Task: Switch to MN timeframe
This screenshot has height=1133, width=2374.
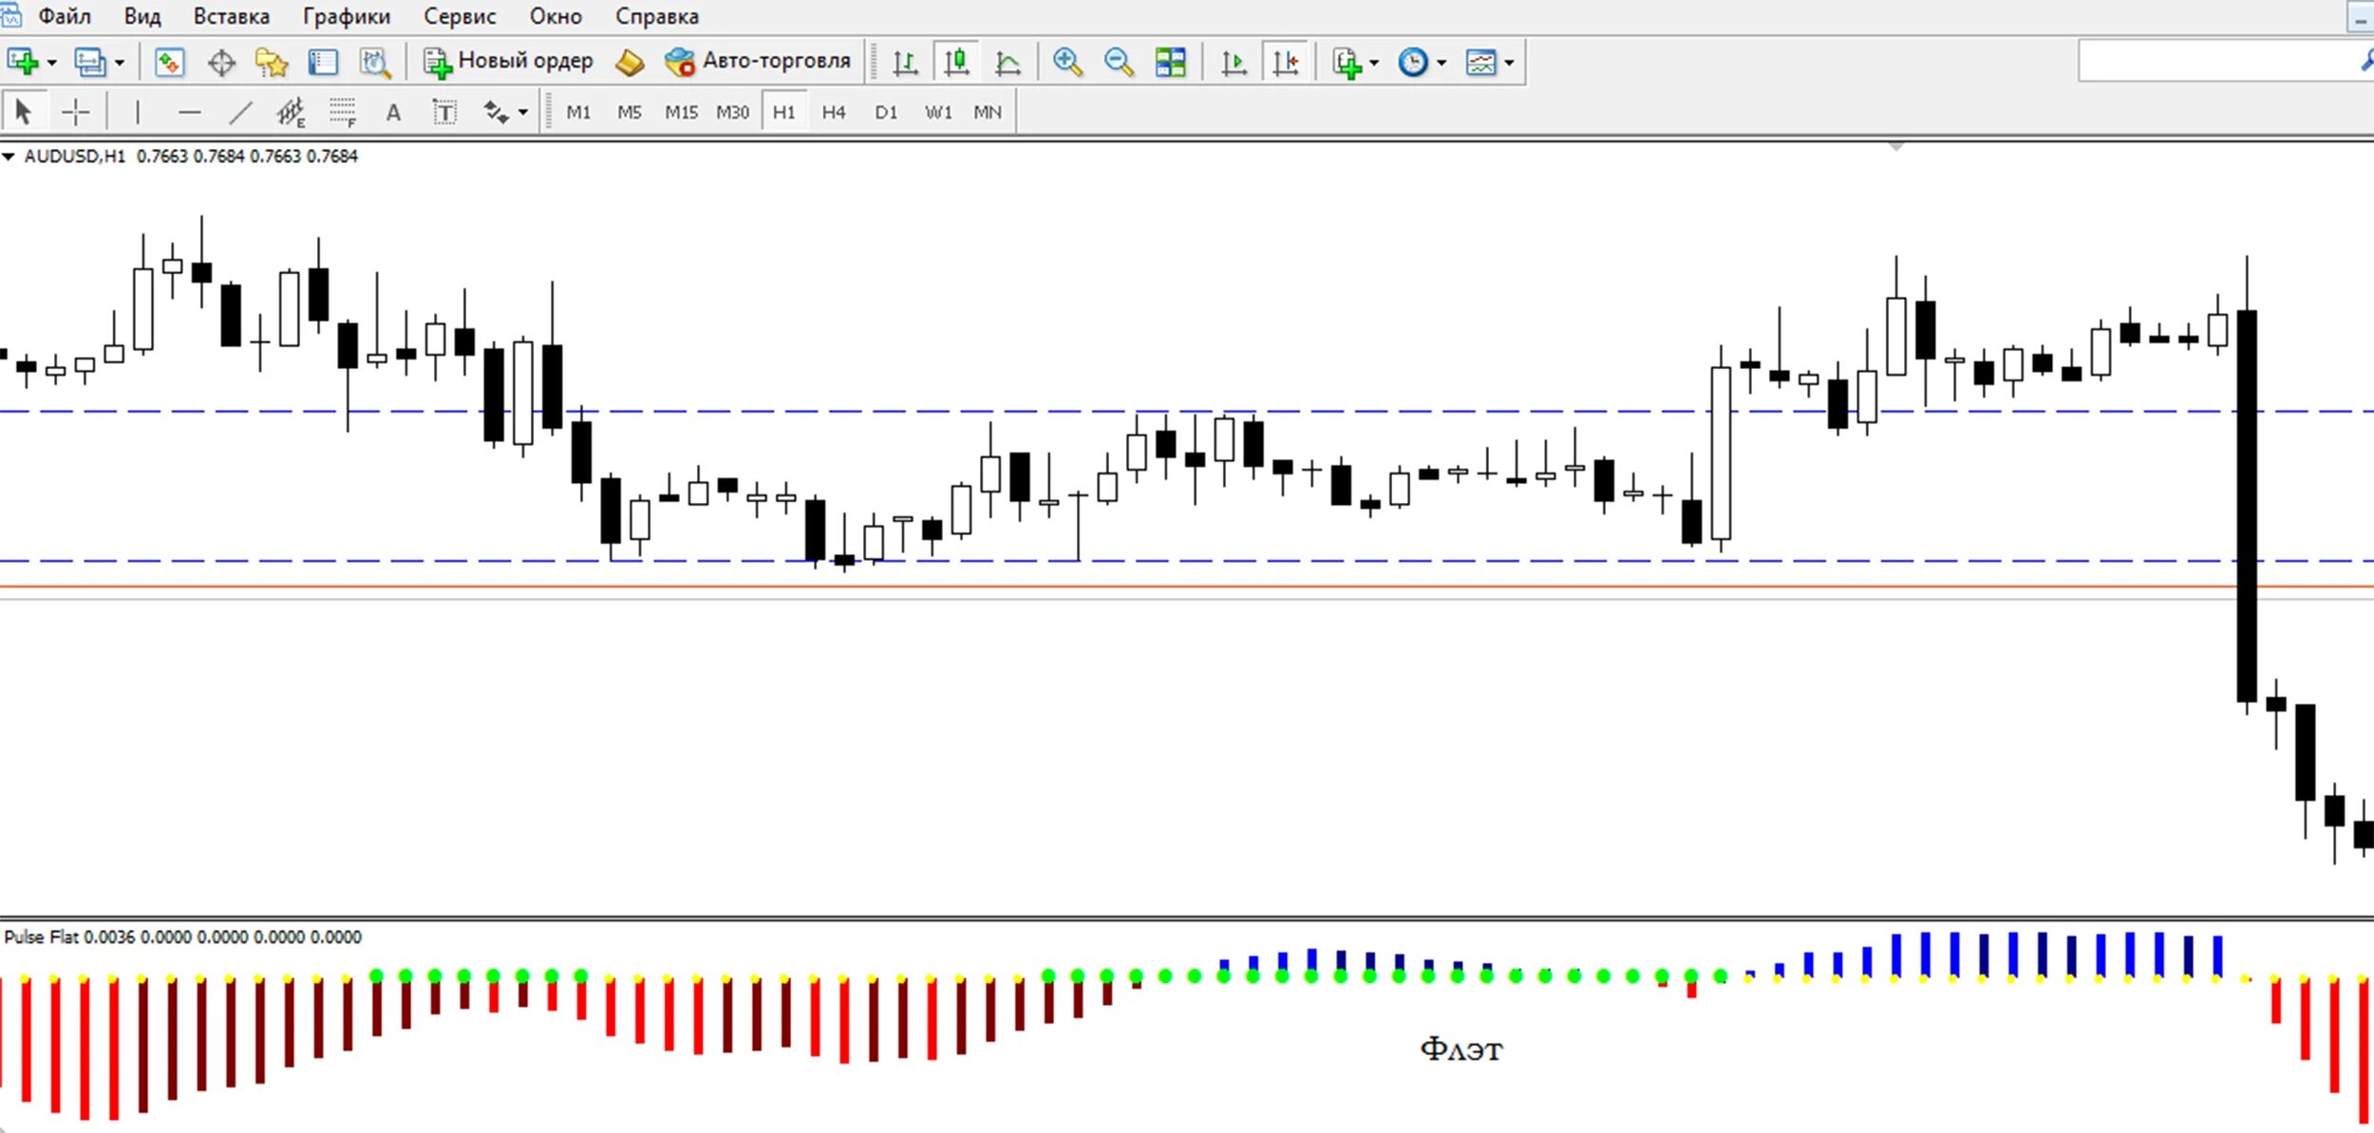Action: point(988,113)
